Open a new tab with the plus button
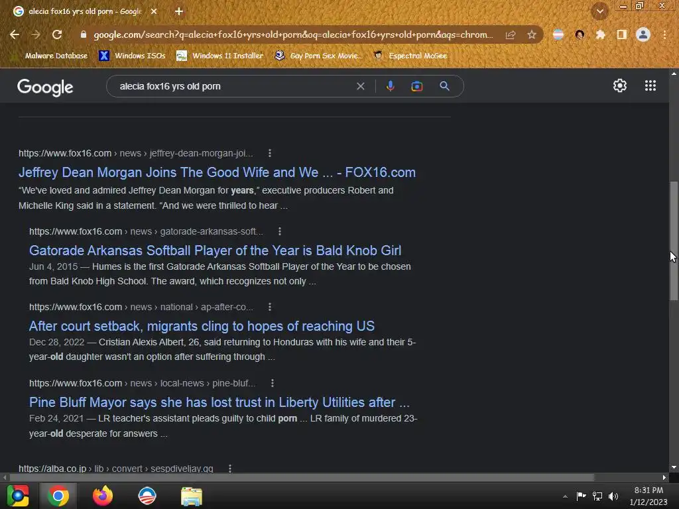The image size is (679, 509). pos(179,11)
